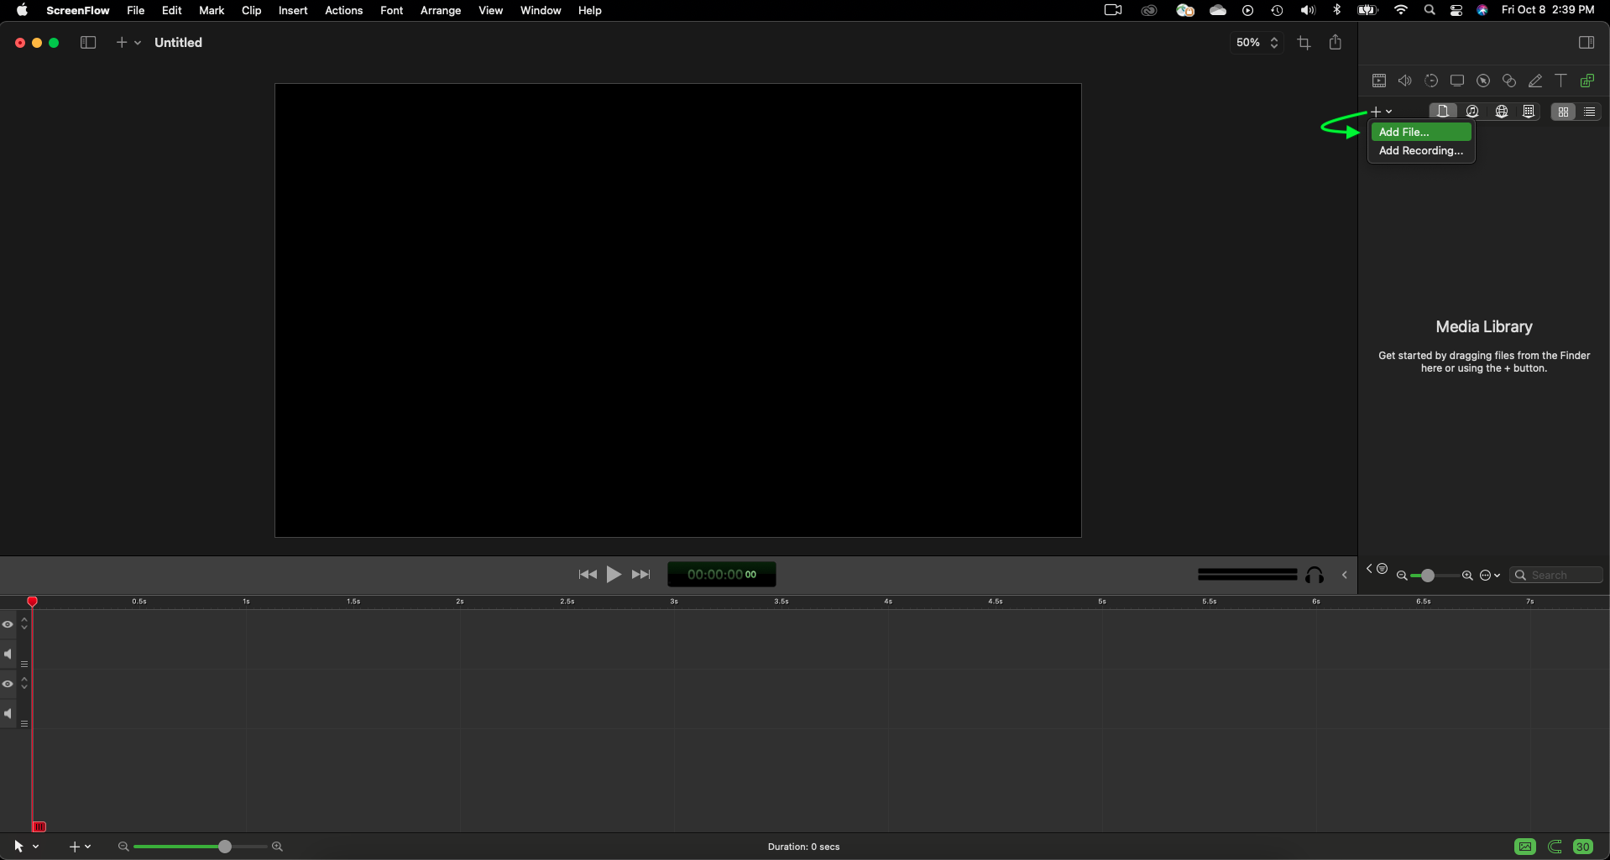Open the Touch Callout circles tab
1610x860 pixels.
pyautogui.click(x=1509, y=81)
